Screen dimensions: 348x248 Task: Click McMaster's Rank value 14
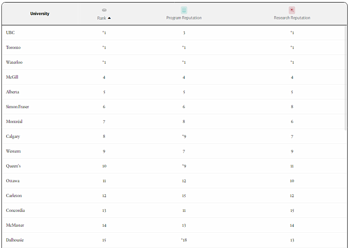pos(104,226)
